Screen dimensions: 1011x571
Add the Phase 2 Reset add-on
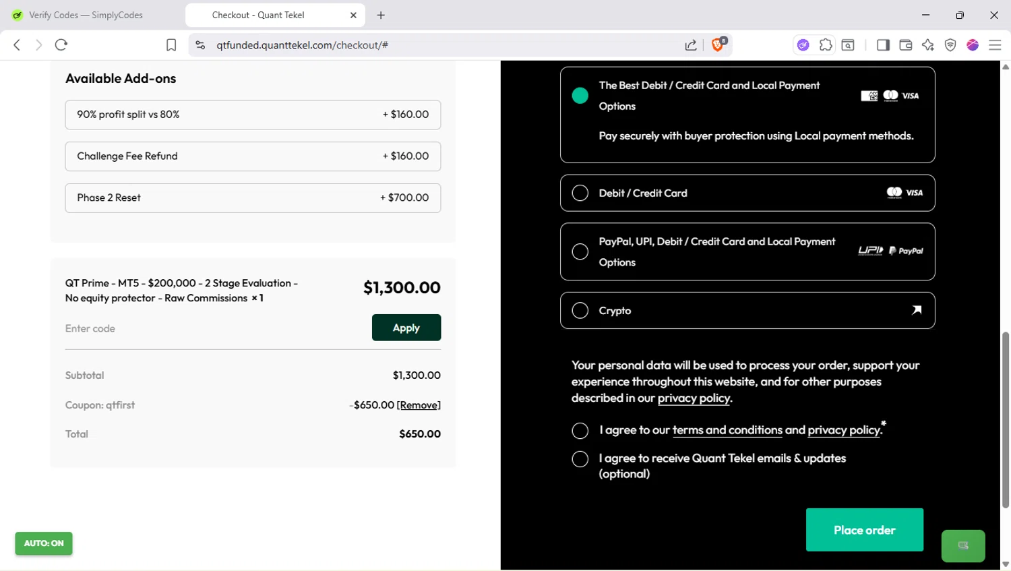[253, 198]
